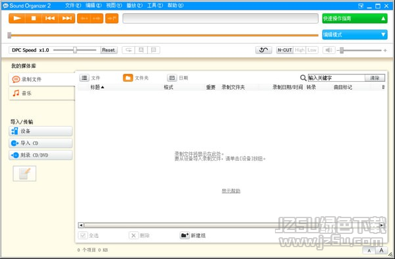Sort by 重要 column header
Image resolution: width=395 pixels, height=259 pixels.
[x=210, y=88]
